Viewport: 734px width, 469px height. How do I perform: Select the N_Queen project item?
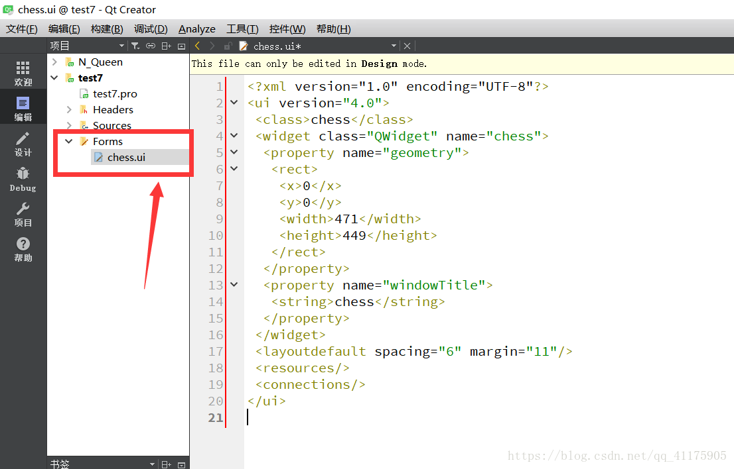100,62
